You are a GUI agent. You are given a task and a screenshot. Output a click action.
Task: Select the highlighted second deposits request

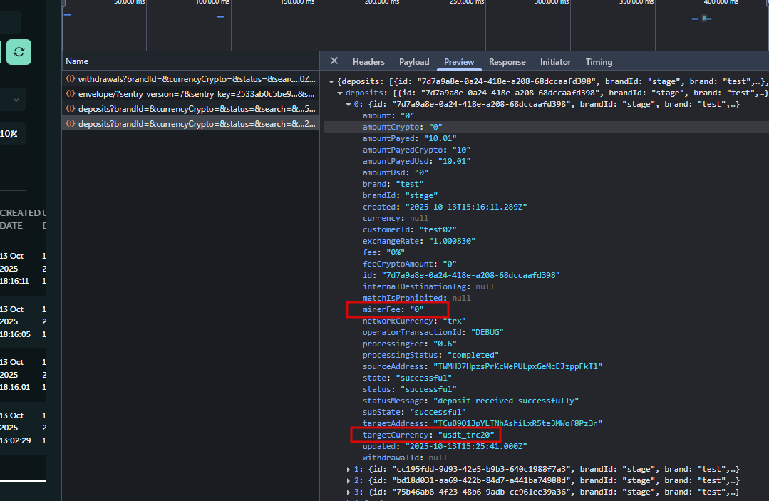point(196,123)
